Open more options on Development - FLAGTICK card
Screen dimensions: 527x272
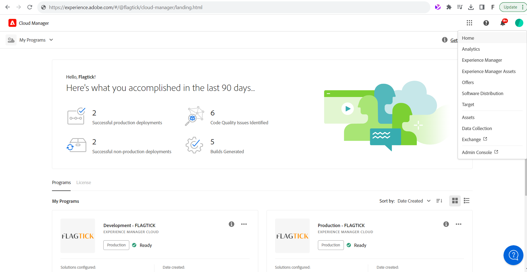(244, 224)
